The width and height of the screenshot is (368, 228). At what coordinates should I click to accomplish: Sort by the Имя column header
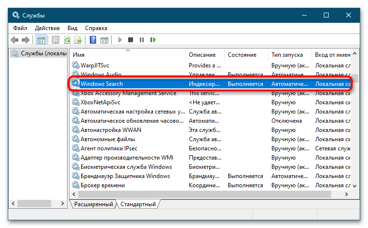coord(128,55)
